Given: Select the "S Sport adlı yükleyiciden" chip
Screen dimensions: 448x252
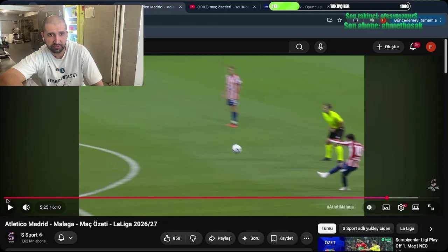Looking at the screenshot, I should pos(366,229).
